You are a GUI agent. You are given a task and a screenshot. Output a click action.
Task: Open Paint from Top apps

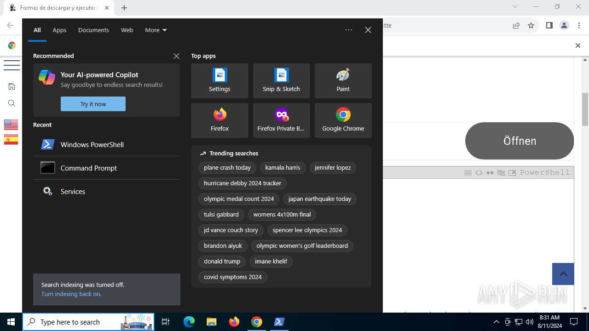point(343,81)
